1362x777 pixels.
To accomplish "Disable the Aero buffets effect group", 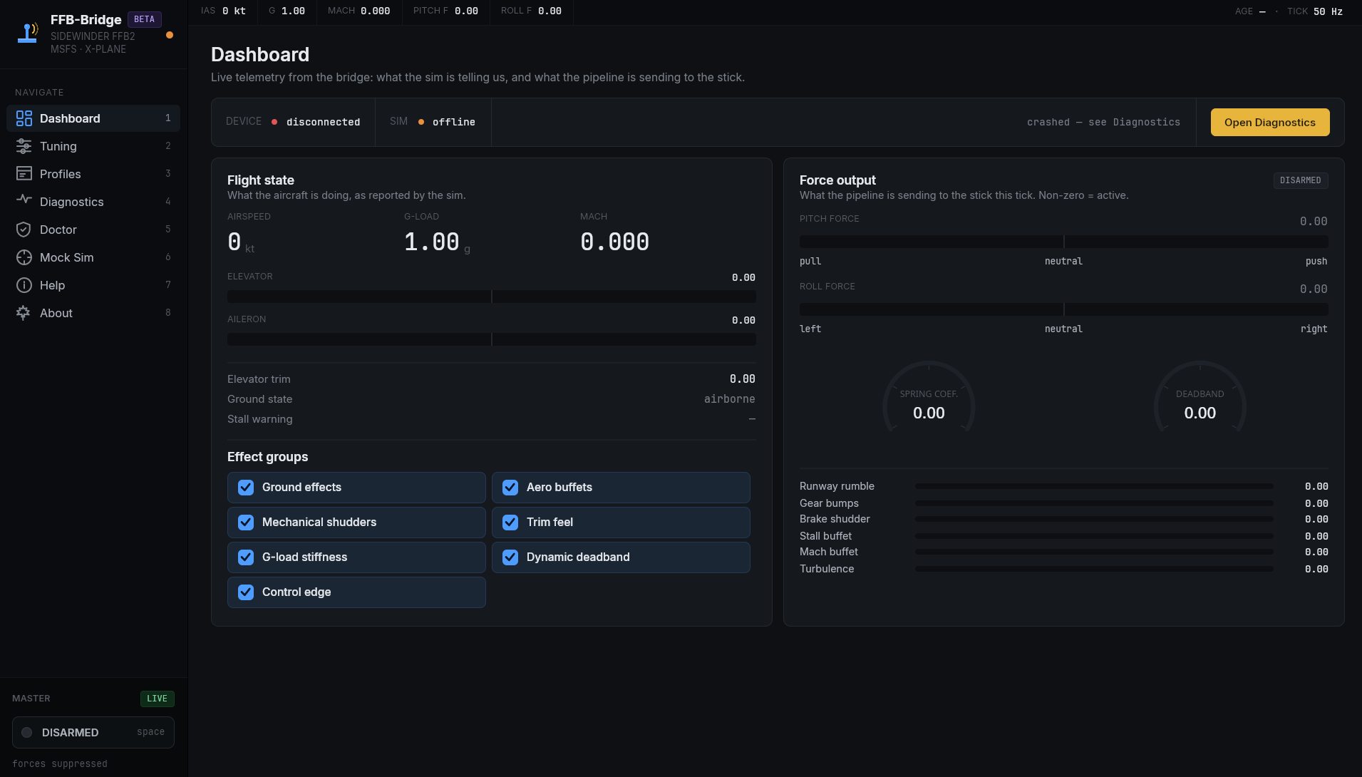I will point(510,488).
